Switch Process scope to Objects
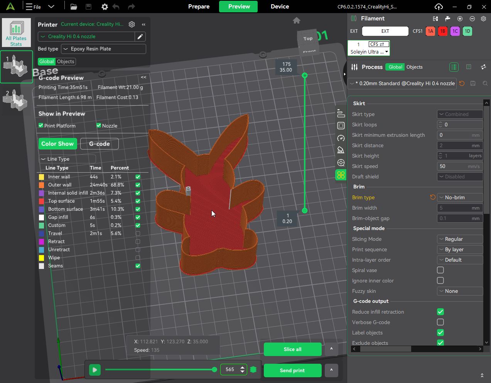The height and width of the screenshot is (383, 491). pyautogui.click(x=415, y=67)
